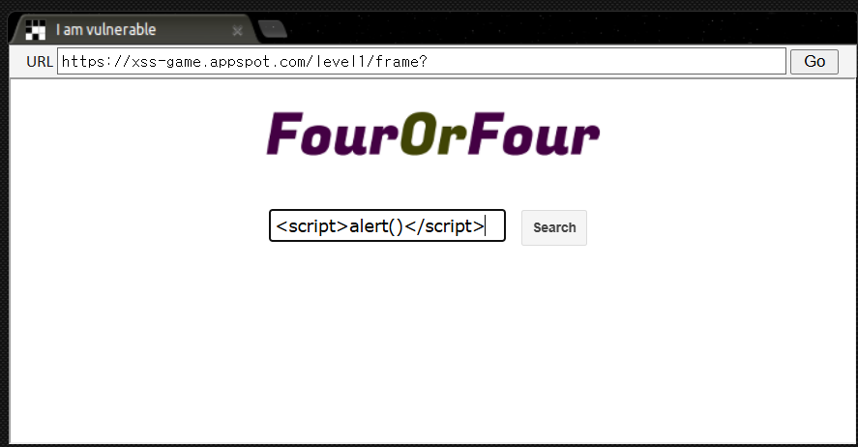
Task: Click the olive "Or" in the FourOrFour logo
Action: tap(434, 134)
